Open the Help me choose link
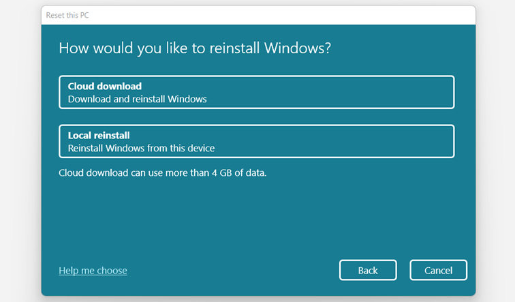 [x=93, y=271]
